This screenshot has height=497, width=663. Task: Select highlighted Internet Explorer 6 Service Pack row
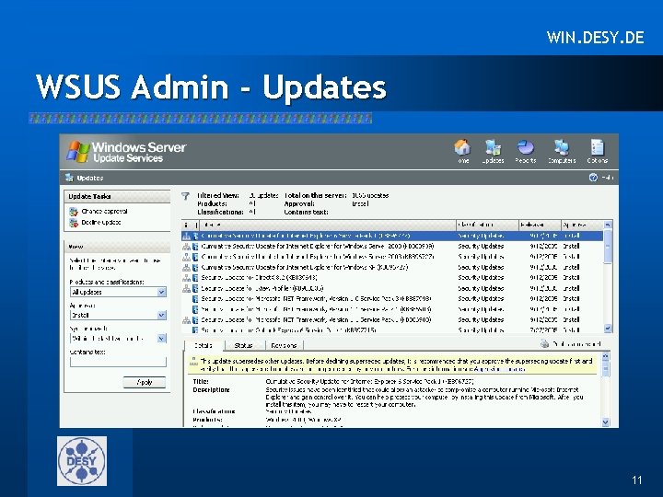(392, 236)
